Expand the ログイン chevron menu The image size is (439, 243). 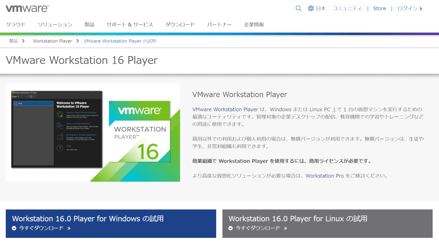pyautogui.click(x=421, y=9)
